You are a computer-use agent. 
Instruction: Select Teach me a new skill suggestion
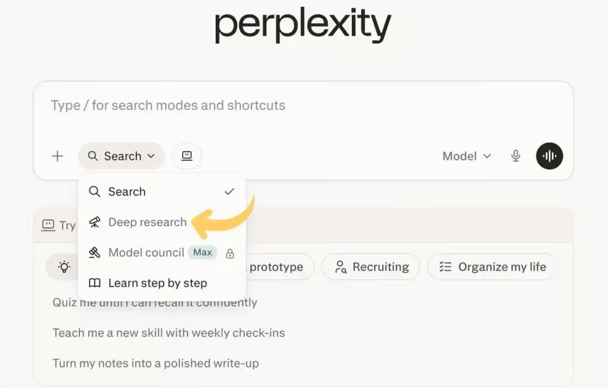pos(169,333)
